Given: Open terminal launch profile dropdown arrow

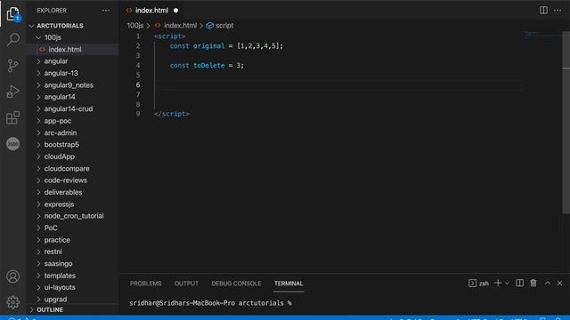Looking at the screenshot, I should [507, 283].
